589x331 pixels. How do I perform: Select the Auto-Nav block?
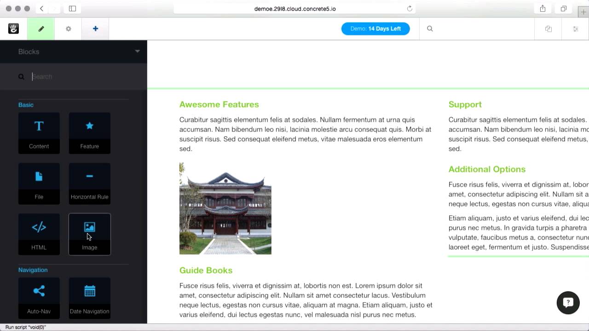point(39,298)
